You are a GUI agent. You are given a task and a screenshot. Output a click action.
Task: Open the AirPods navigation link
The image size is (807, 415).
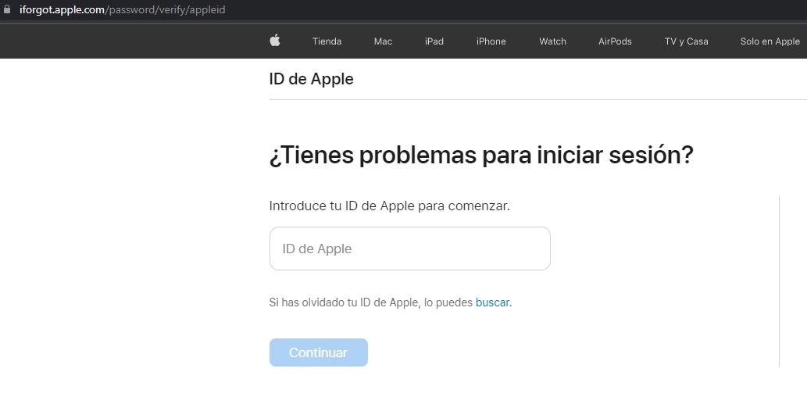pyautogui.click(x=615, y=41)
